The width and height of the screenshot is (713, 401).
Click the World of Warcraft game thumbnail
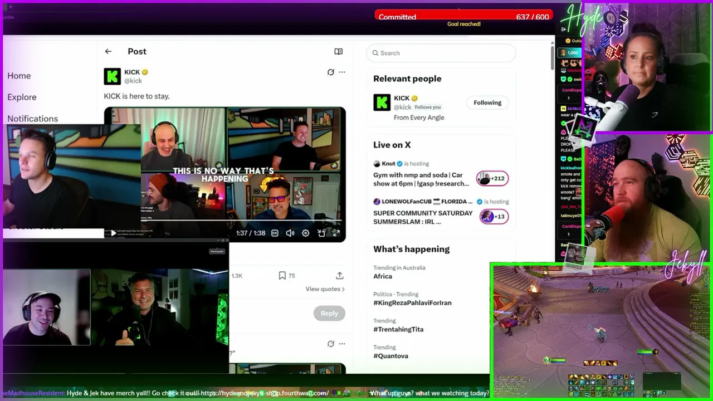[602, 331]
